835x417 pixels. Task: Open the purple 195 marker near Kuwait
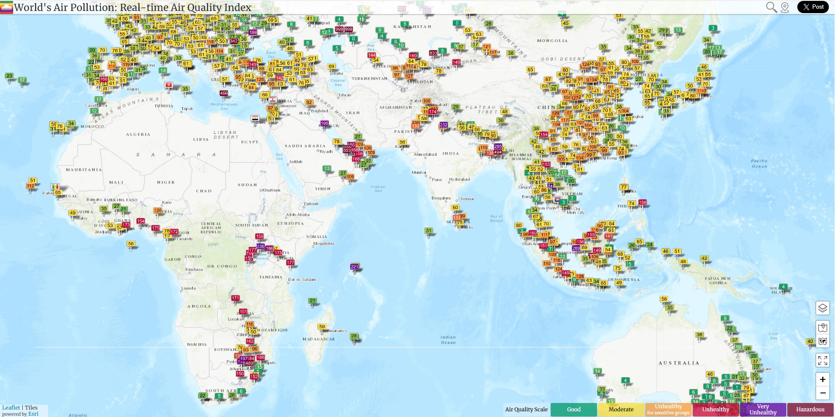pyautogui.click(x=325, y=123)
